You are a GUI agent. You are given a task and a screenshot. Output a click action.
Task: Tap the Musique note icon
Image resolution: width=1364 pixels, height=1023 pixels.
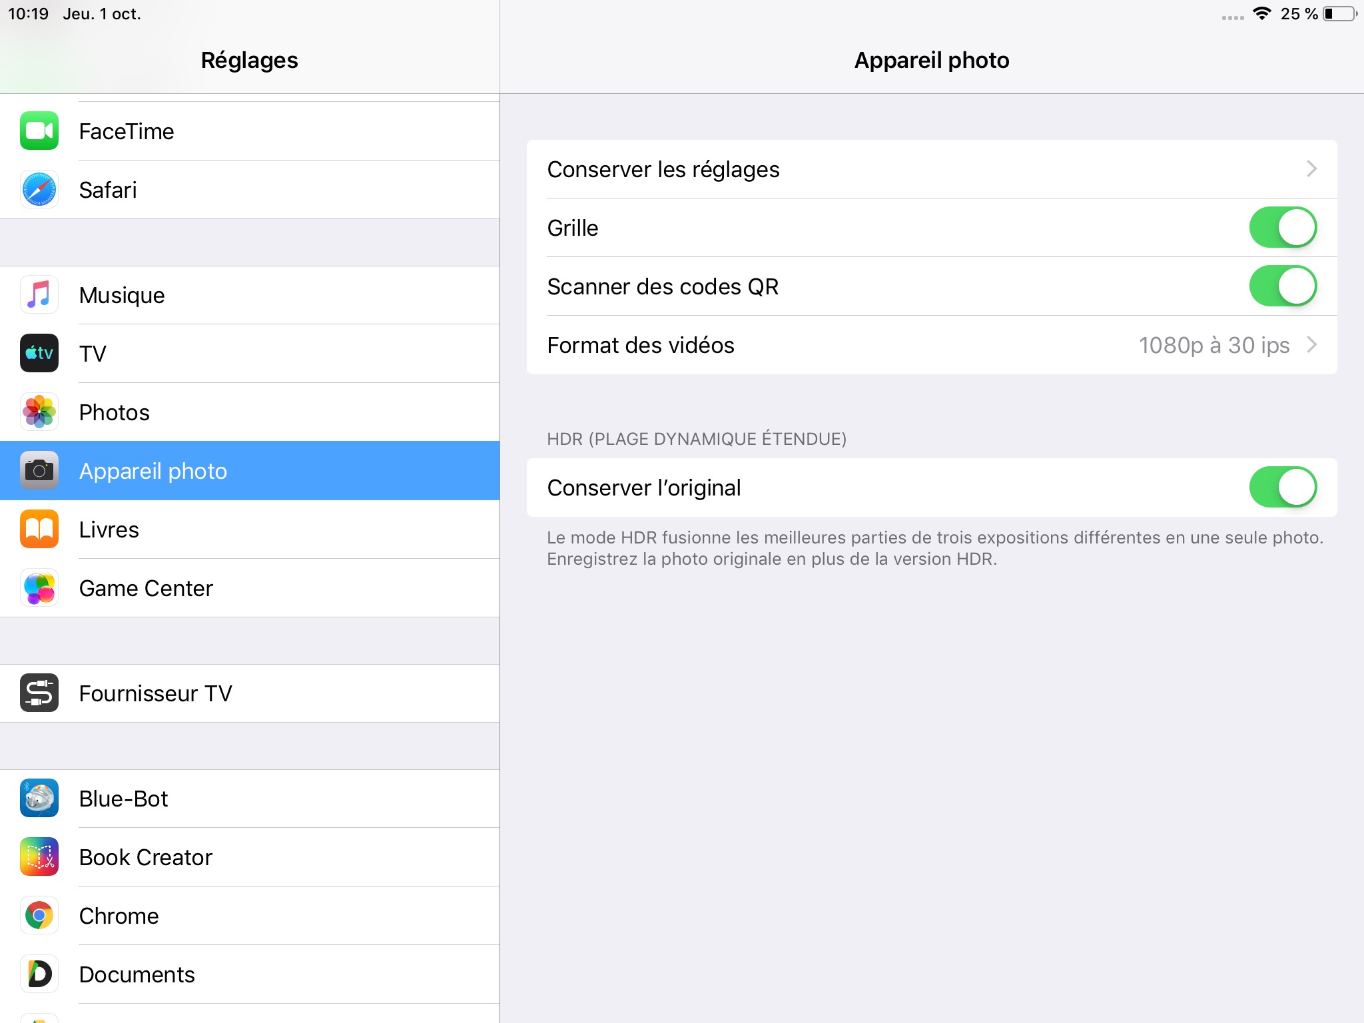[39, 295]
